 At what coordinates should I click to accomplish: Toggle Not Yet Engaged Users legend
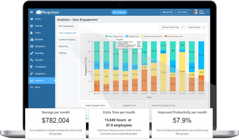point(174,36)
